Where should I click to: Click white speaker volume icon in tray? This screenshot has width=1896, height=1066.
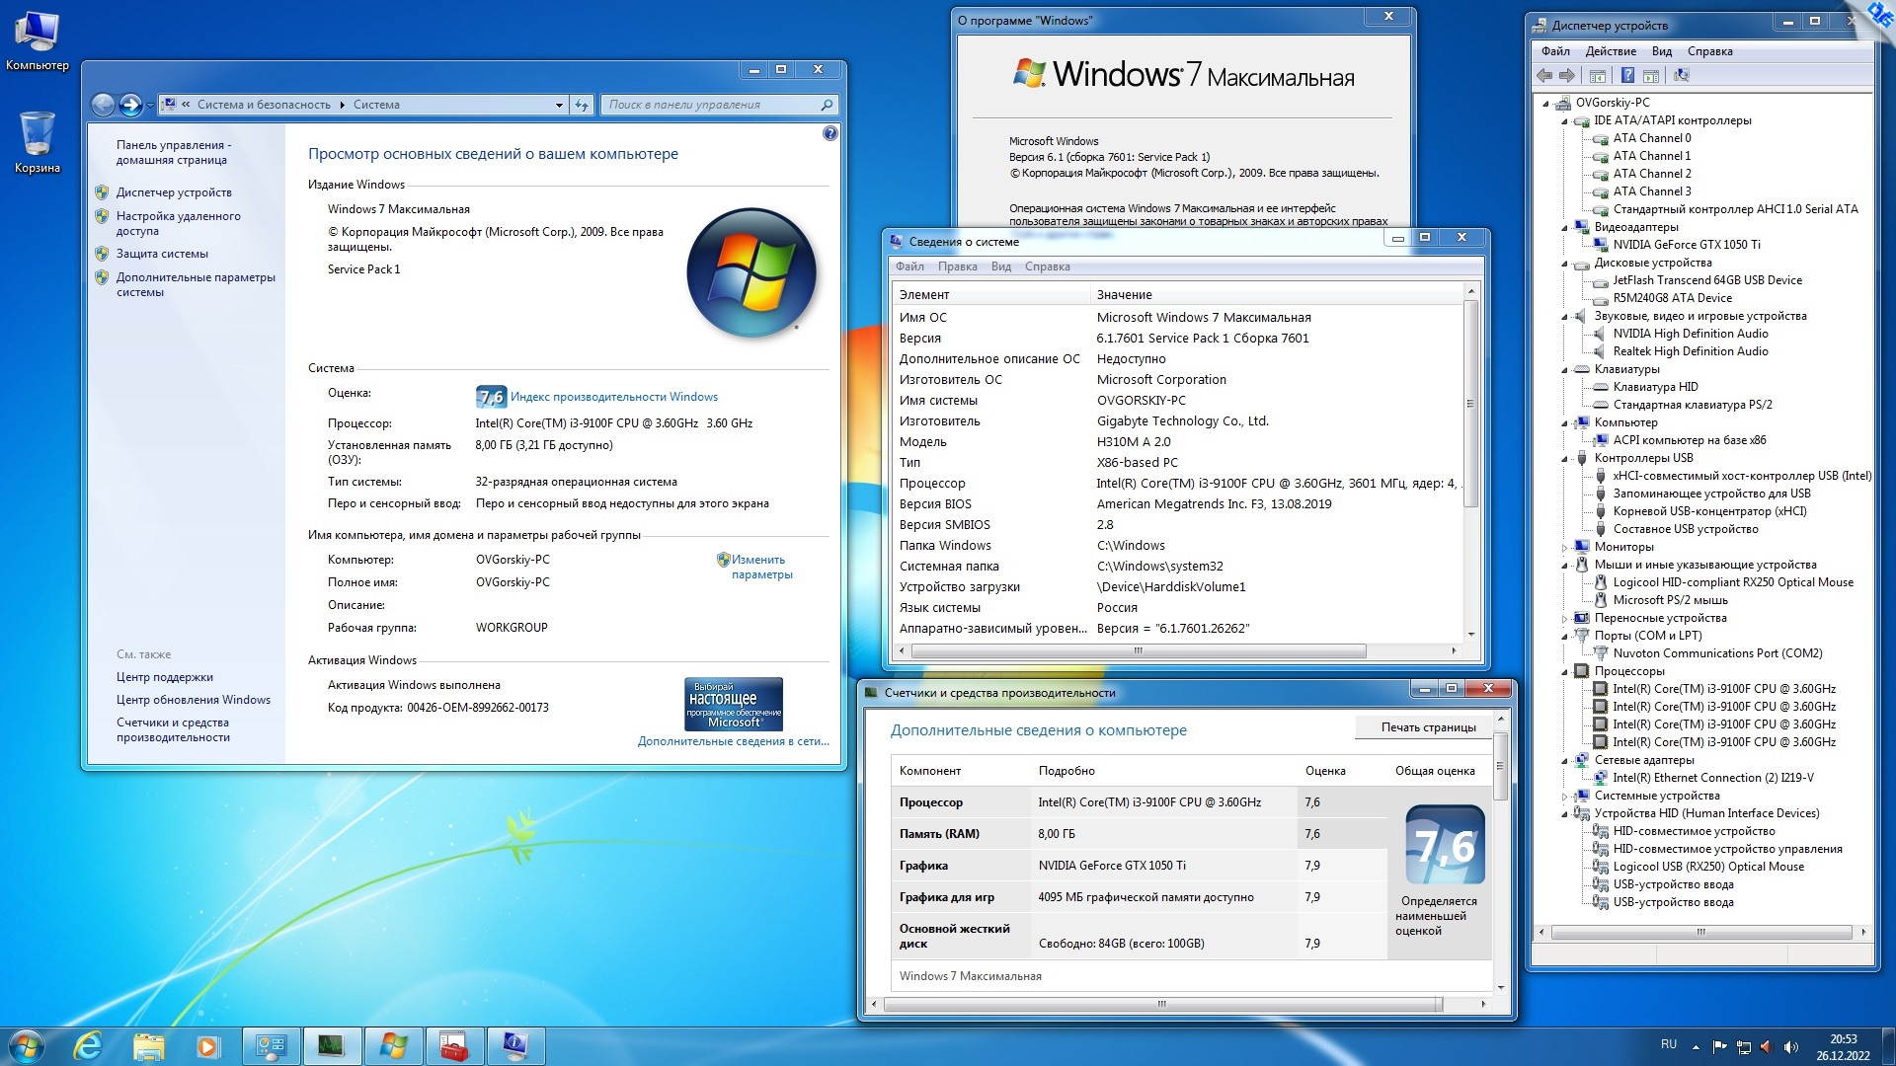(x=1791, y=1046)
